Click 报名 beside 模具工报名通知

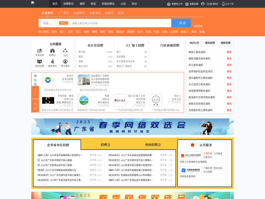(x=229, y=52)
